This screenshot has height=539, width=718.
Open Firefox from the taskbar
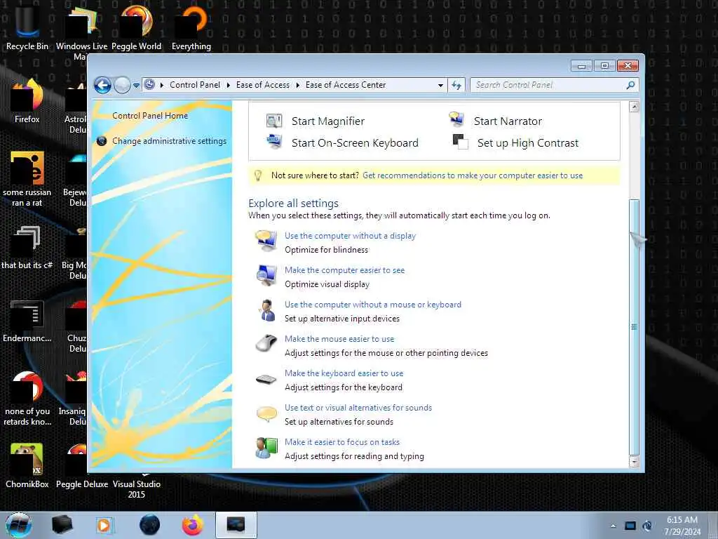[193, 525]
